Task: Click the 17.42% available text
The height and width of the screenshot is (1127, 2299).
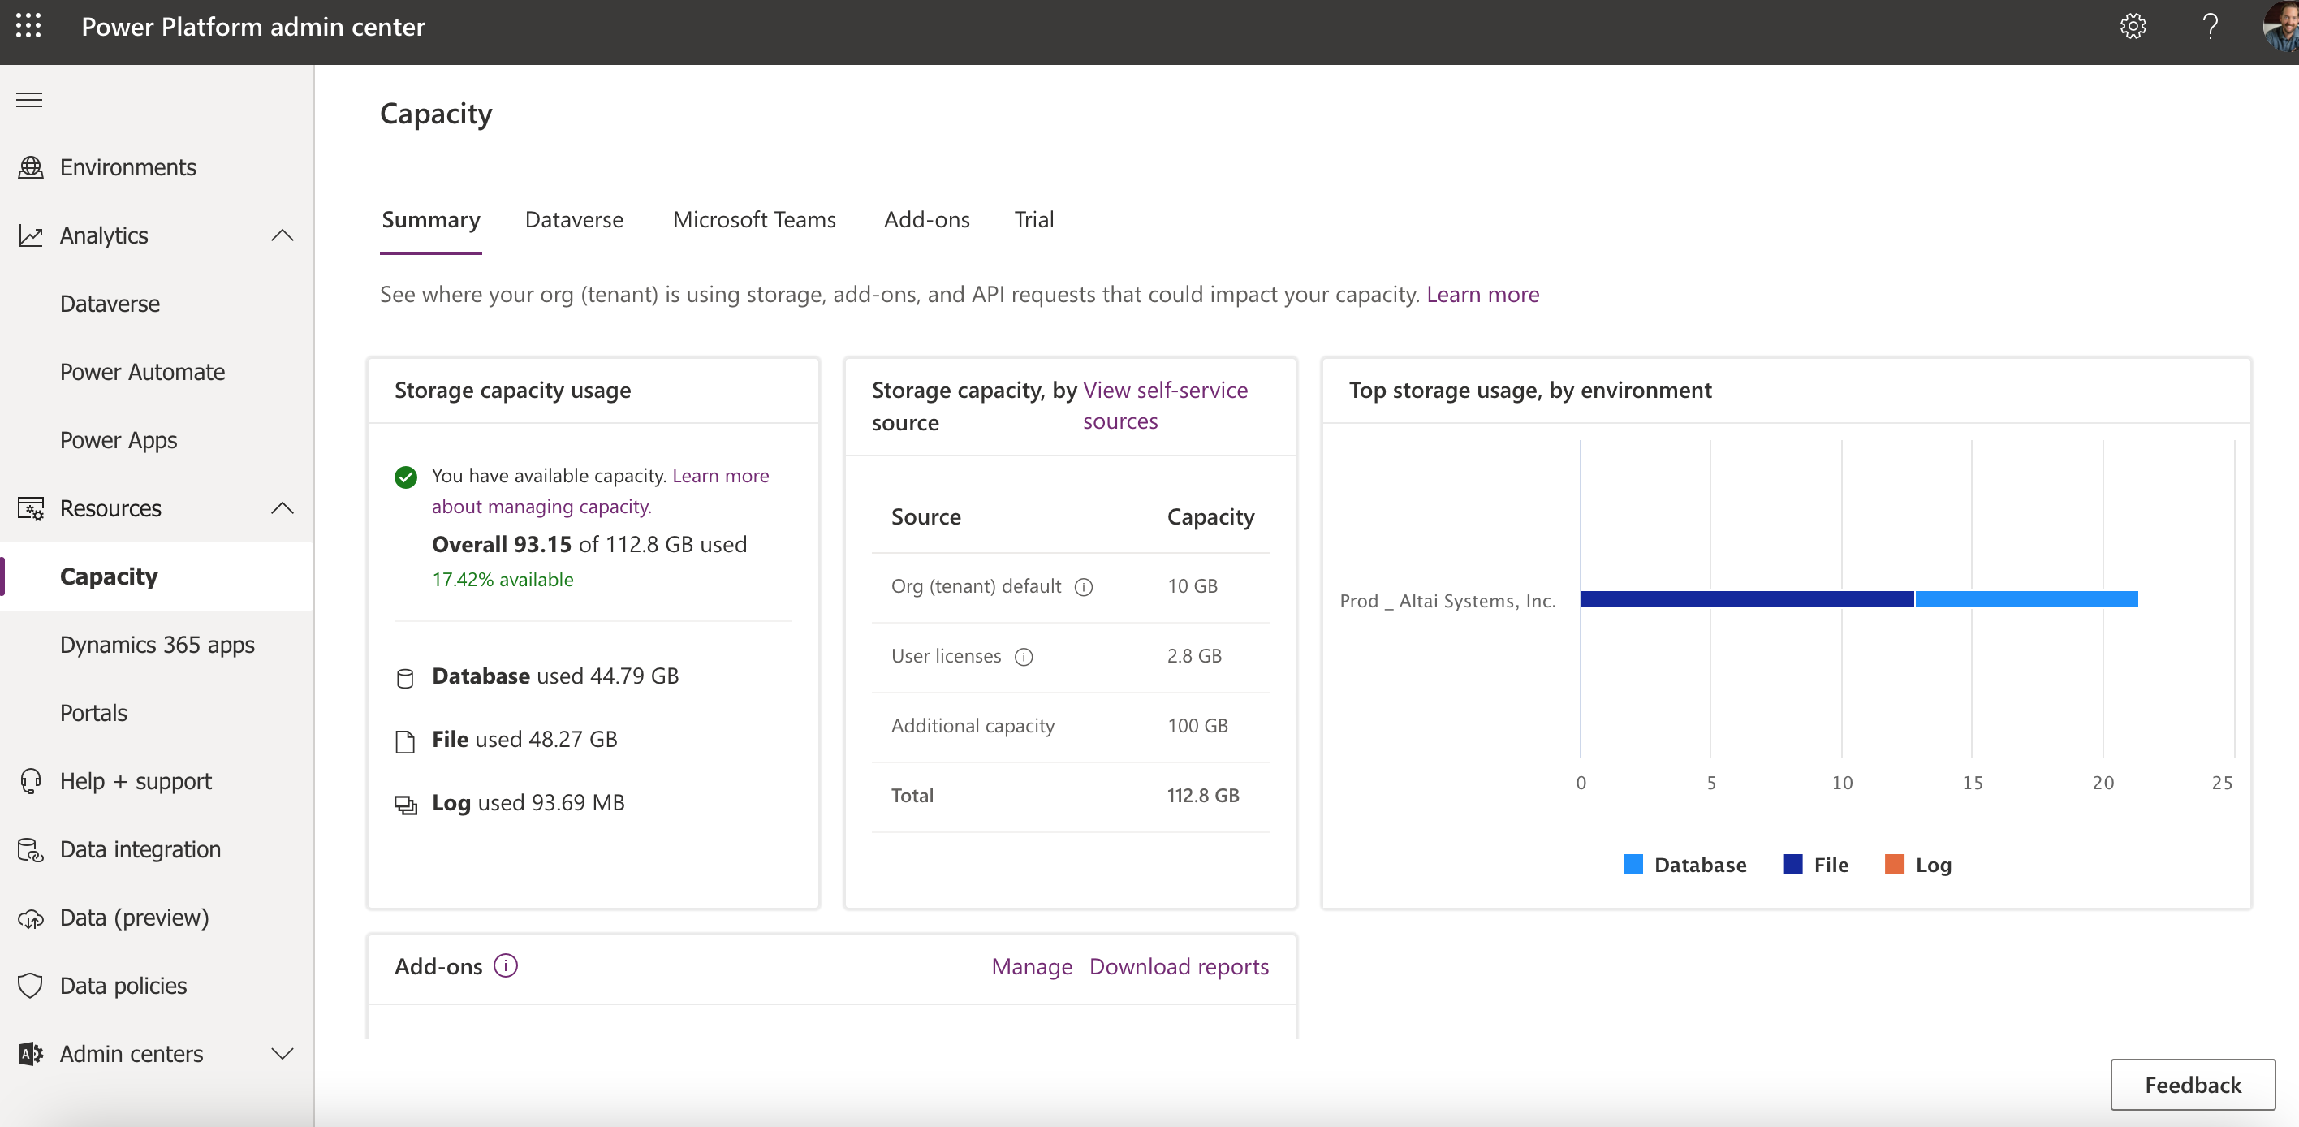Action: tap(503, 579)
